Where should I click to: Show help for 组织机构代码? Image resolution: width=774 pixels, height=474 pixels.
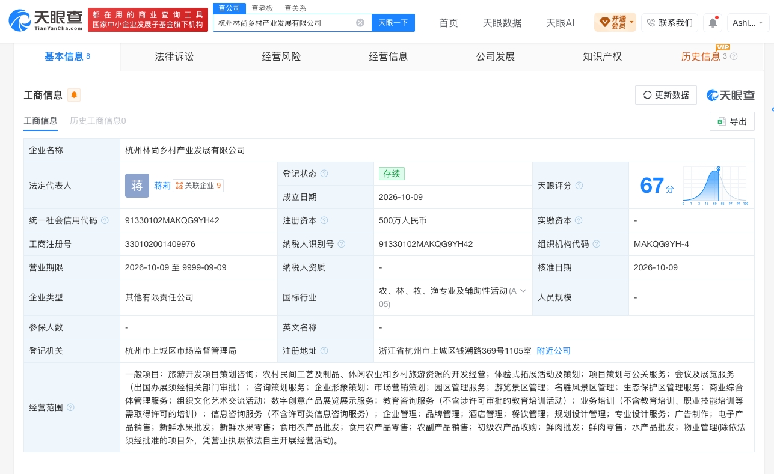coord(597,244)
